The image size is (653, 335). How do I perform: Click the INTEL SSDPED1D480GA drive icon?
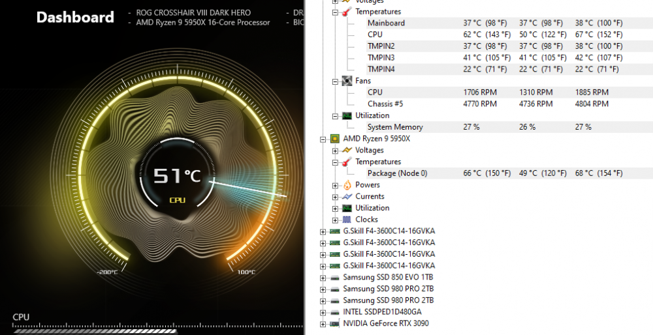334,312
